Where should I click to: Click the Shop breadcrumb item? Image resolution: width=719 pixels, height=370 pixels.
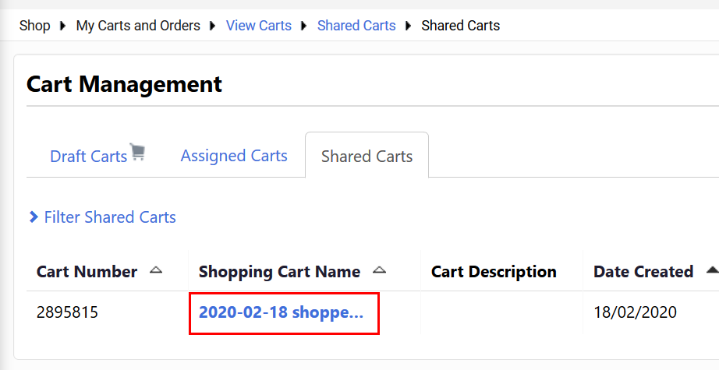[x=34, y=26]
